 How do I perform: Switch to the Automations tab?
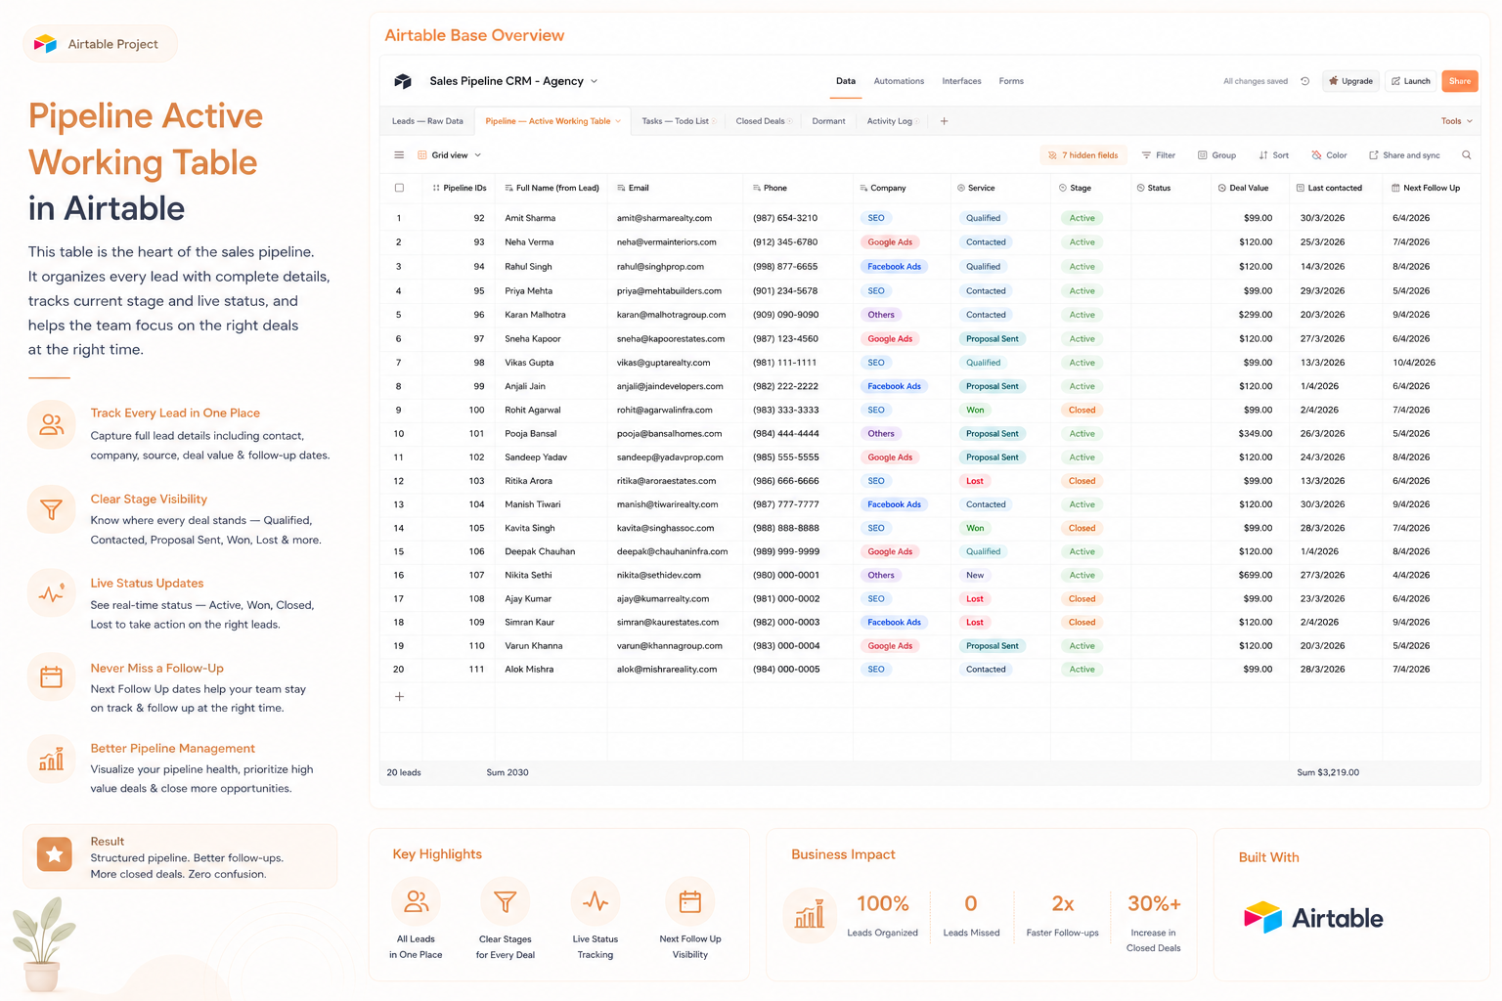coord(899,81)
